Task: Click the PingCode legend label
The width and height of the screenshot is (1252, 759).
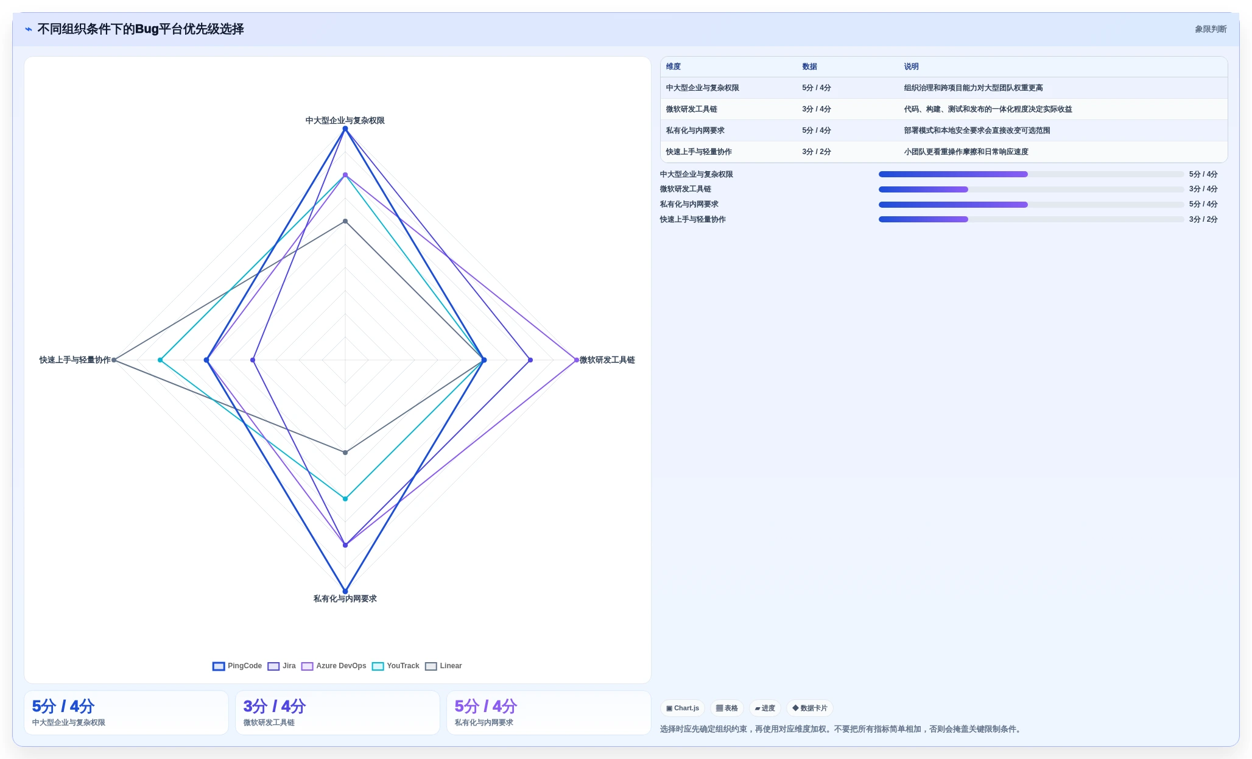Action: click(x=245, y=666)
